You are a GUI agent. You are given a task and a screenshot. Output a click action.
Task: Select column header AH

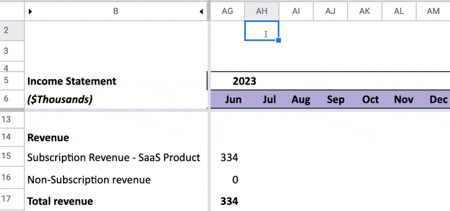coord(262,11)
